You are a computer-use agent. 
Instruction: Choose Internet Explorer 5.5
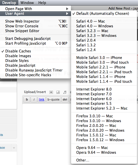[x=104, y=104]
